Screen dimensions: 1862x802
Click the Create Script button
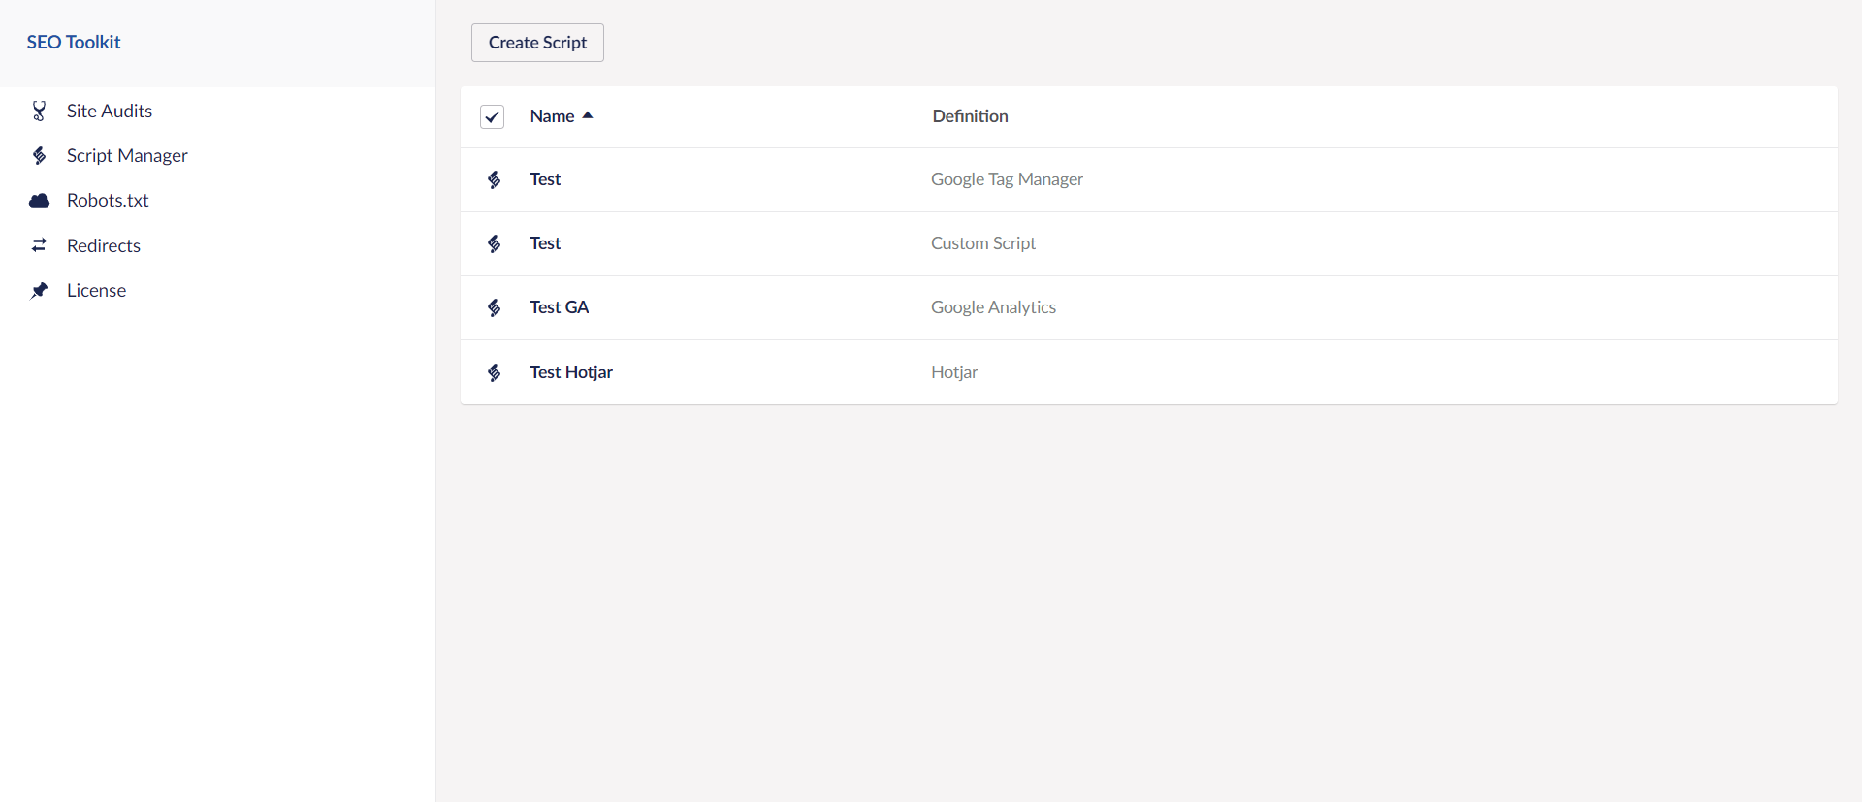point(537,43)
